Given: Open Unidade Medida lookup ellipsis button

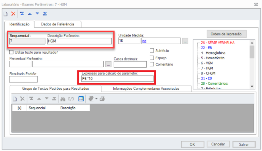Looking at the screenshot, I should (x=185, y=41).
